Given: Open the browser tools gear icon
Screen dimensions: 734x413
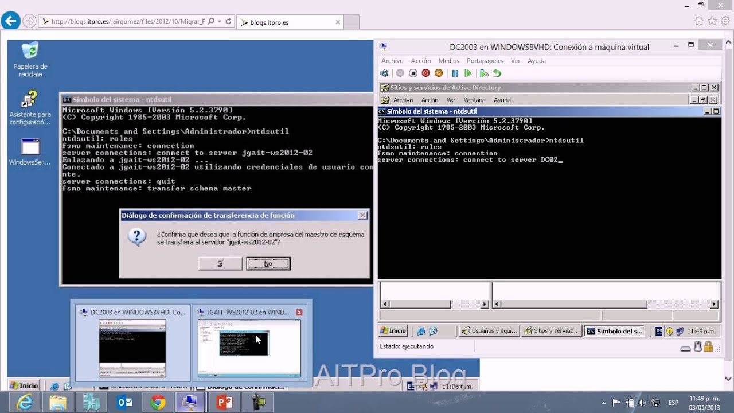Looking at the screenshot, I should (725, 21).
